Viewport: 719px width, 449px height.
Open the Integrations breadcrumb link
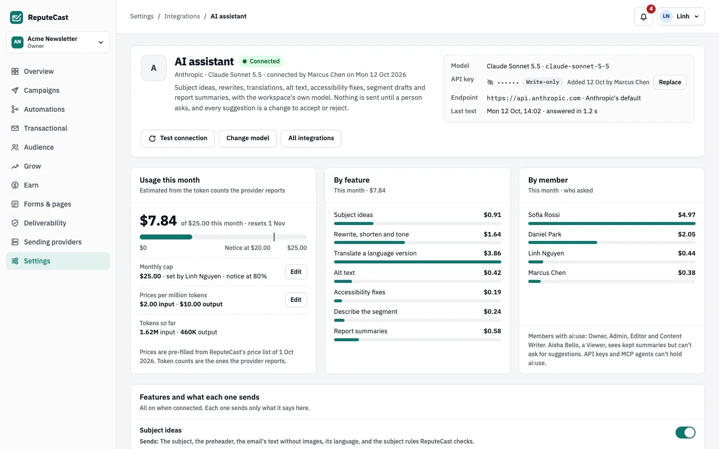point(182,16)
